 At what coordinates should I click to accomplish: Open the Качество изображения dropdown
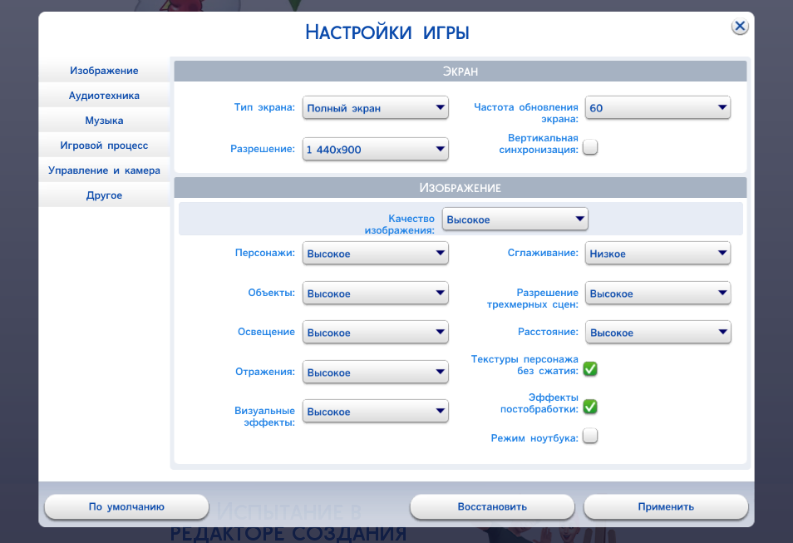point(515,220)
